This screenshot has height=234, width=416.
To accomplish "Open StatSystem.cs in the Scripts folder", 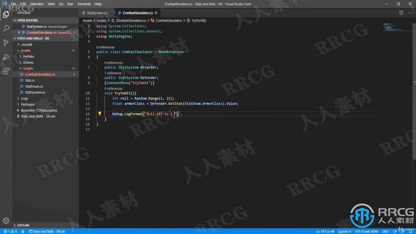I will pos(45,92).
